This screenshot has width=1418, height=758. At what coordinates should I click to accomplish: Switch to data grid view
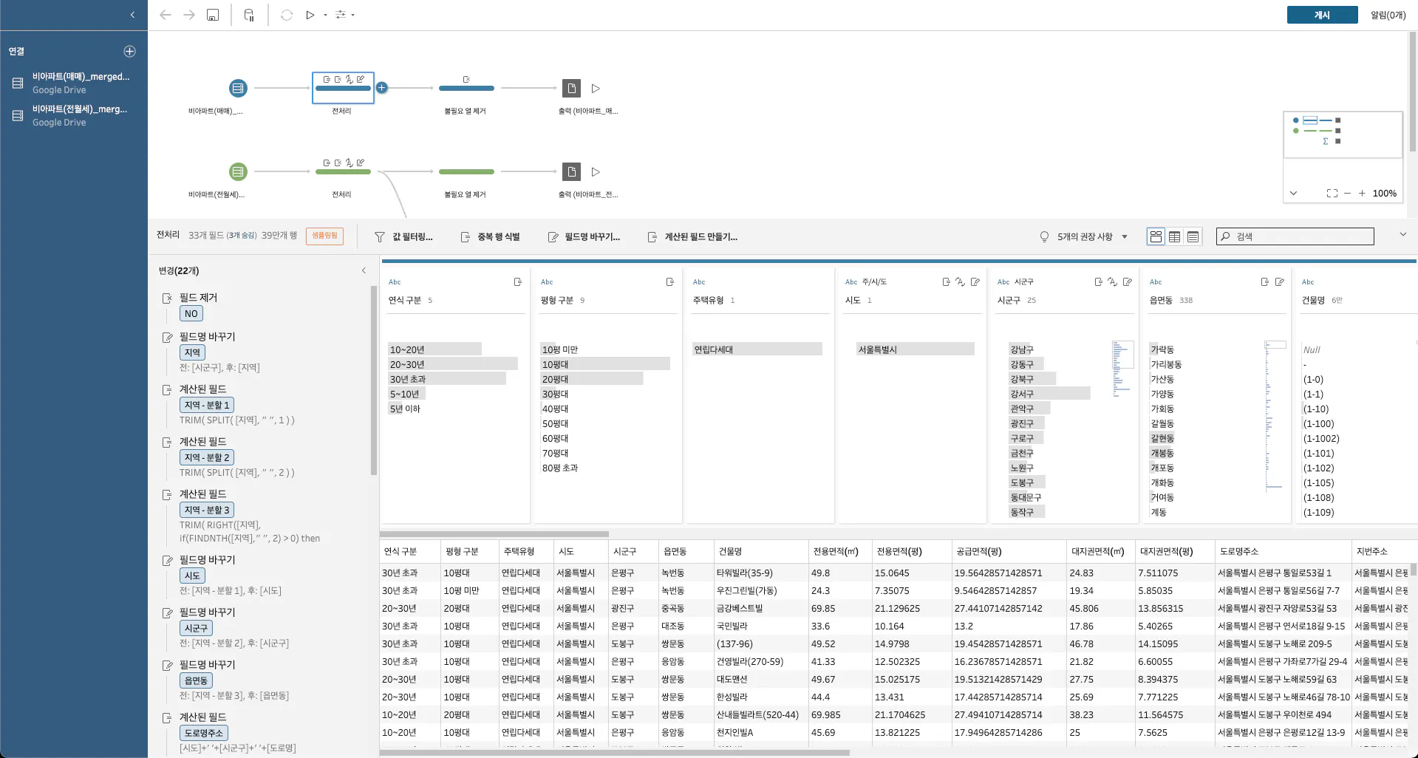coord(1174,236)
